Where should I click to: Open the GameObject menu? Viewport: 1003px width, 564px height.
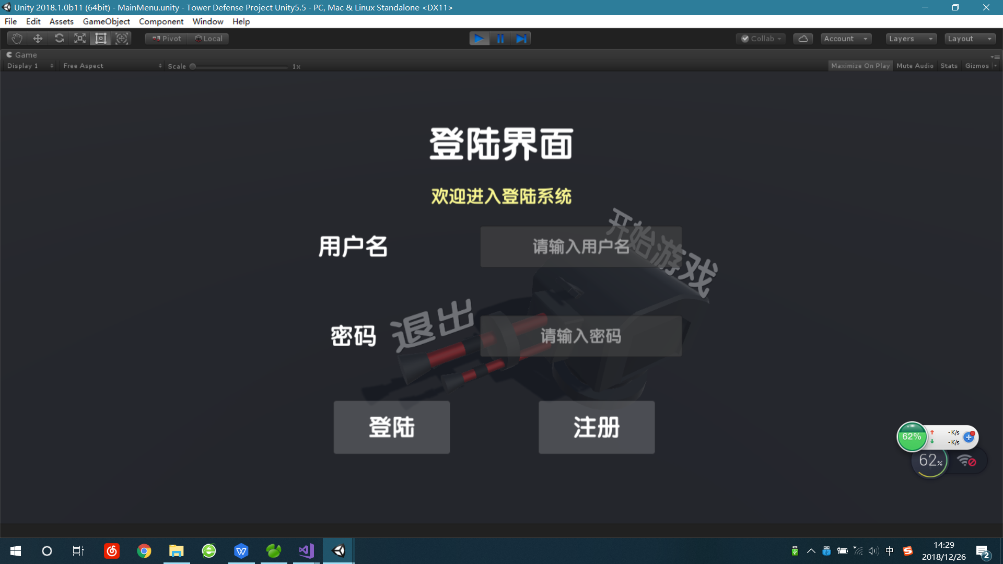pos(106,21)
